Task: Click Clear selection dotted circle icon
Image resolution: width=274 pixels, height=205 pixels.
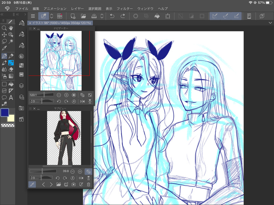Action: (136, 16)
